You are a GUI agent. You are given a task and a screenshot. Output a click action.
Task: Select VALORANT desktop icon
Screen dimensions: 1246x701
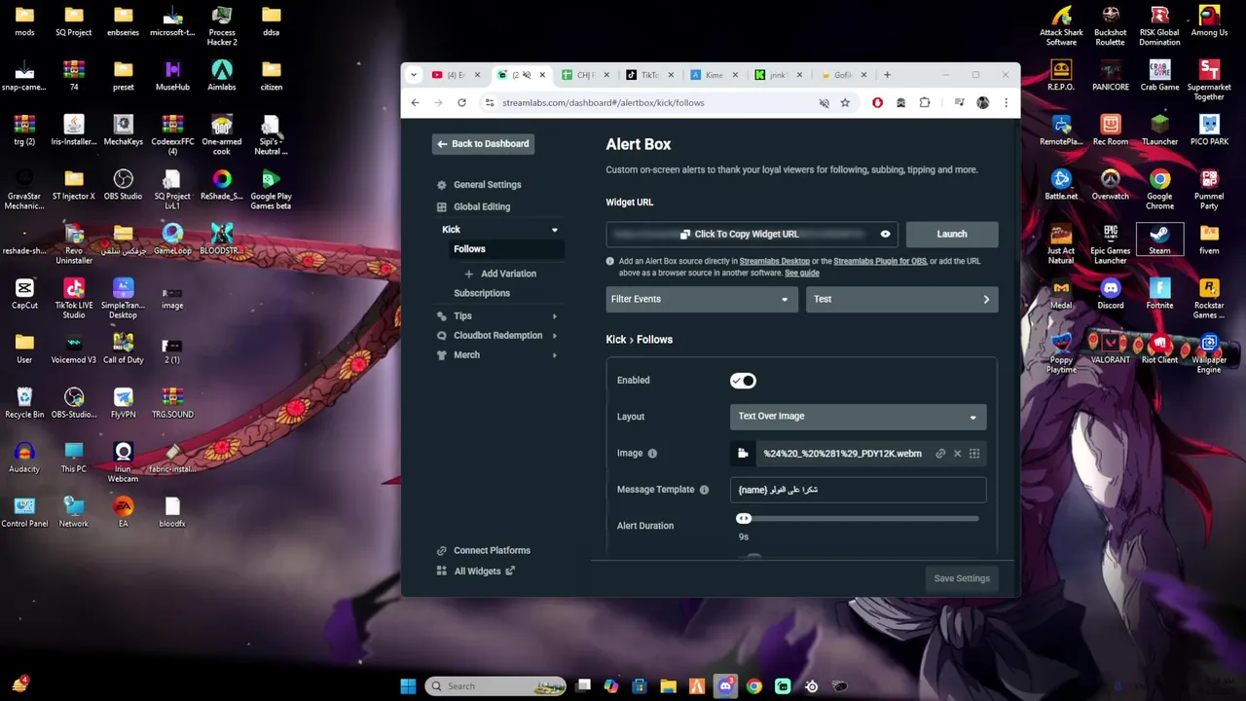(1110, 348)
